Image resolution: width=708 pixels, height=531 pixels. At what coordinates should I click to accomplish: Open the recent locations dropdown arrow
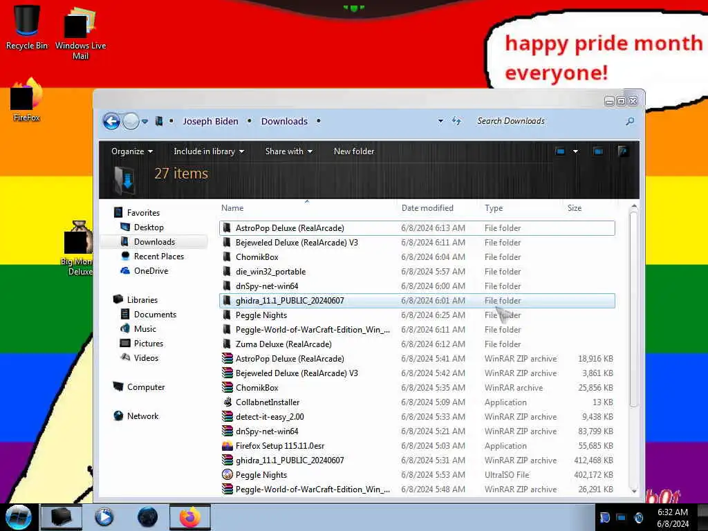(x=145, y=122)
